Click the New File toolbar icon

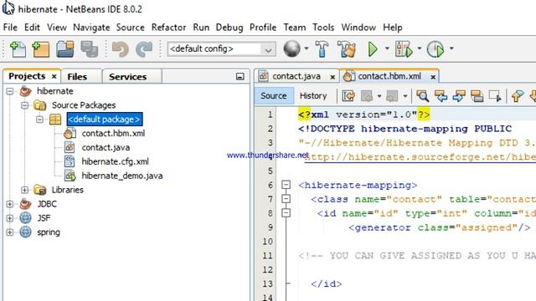click(18, 49)
